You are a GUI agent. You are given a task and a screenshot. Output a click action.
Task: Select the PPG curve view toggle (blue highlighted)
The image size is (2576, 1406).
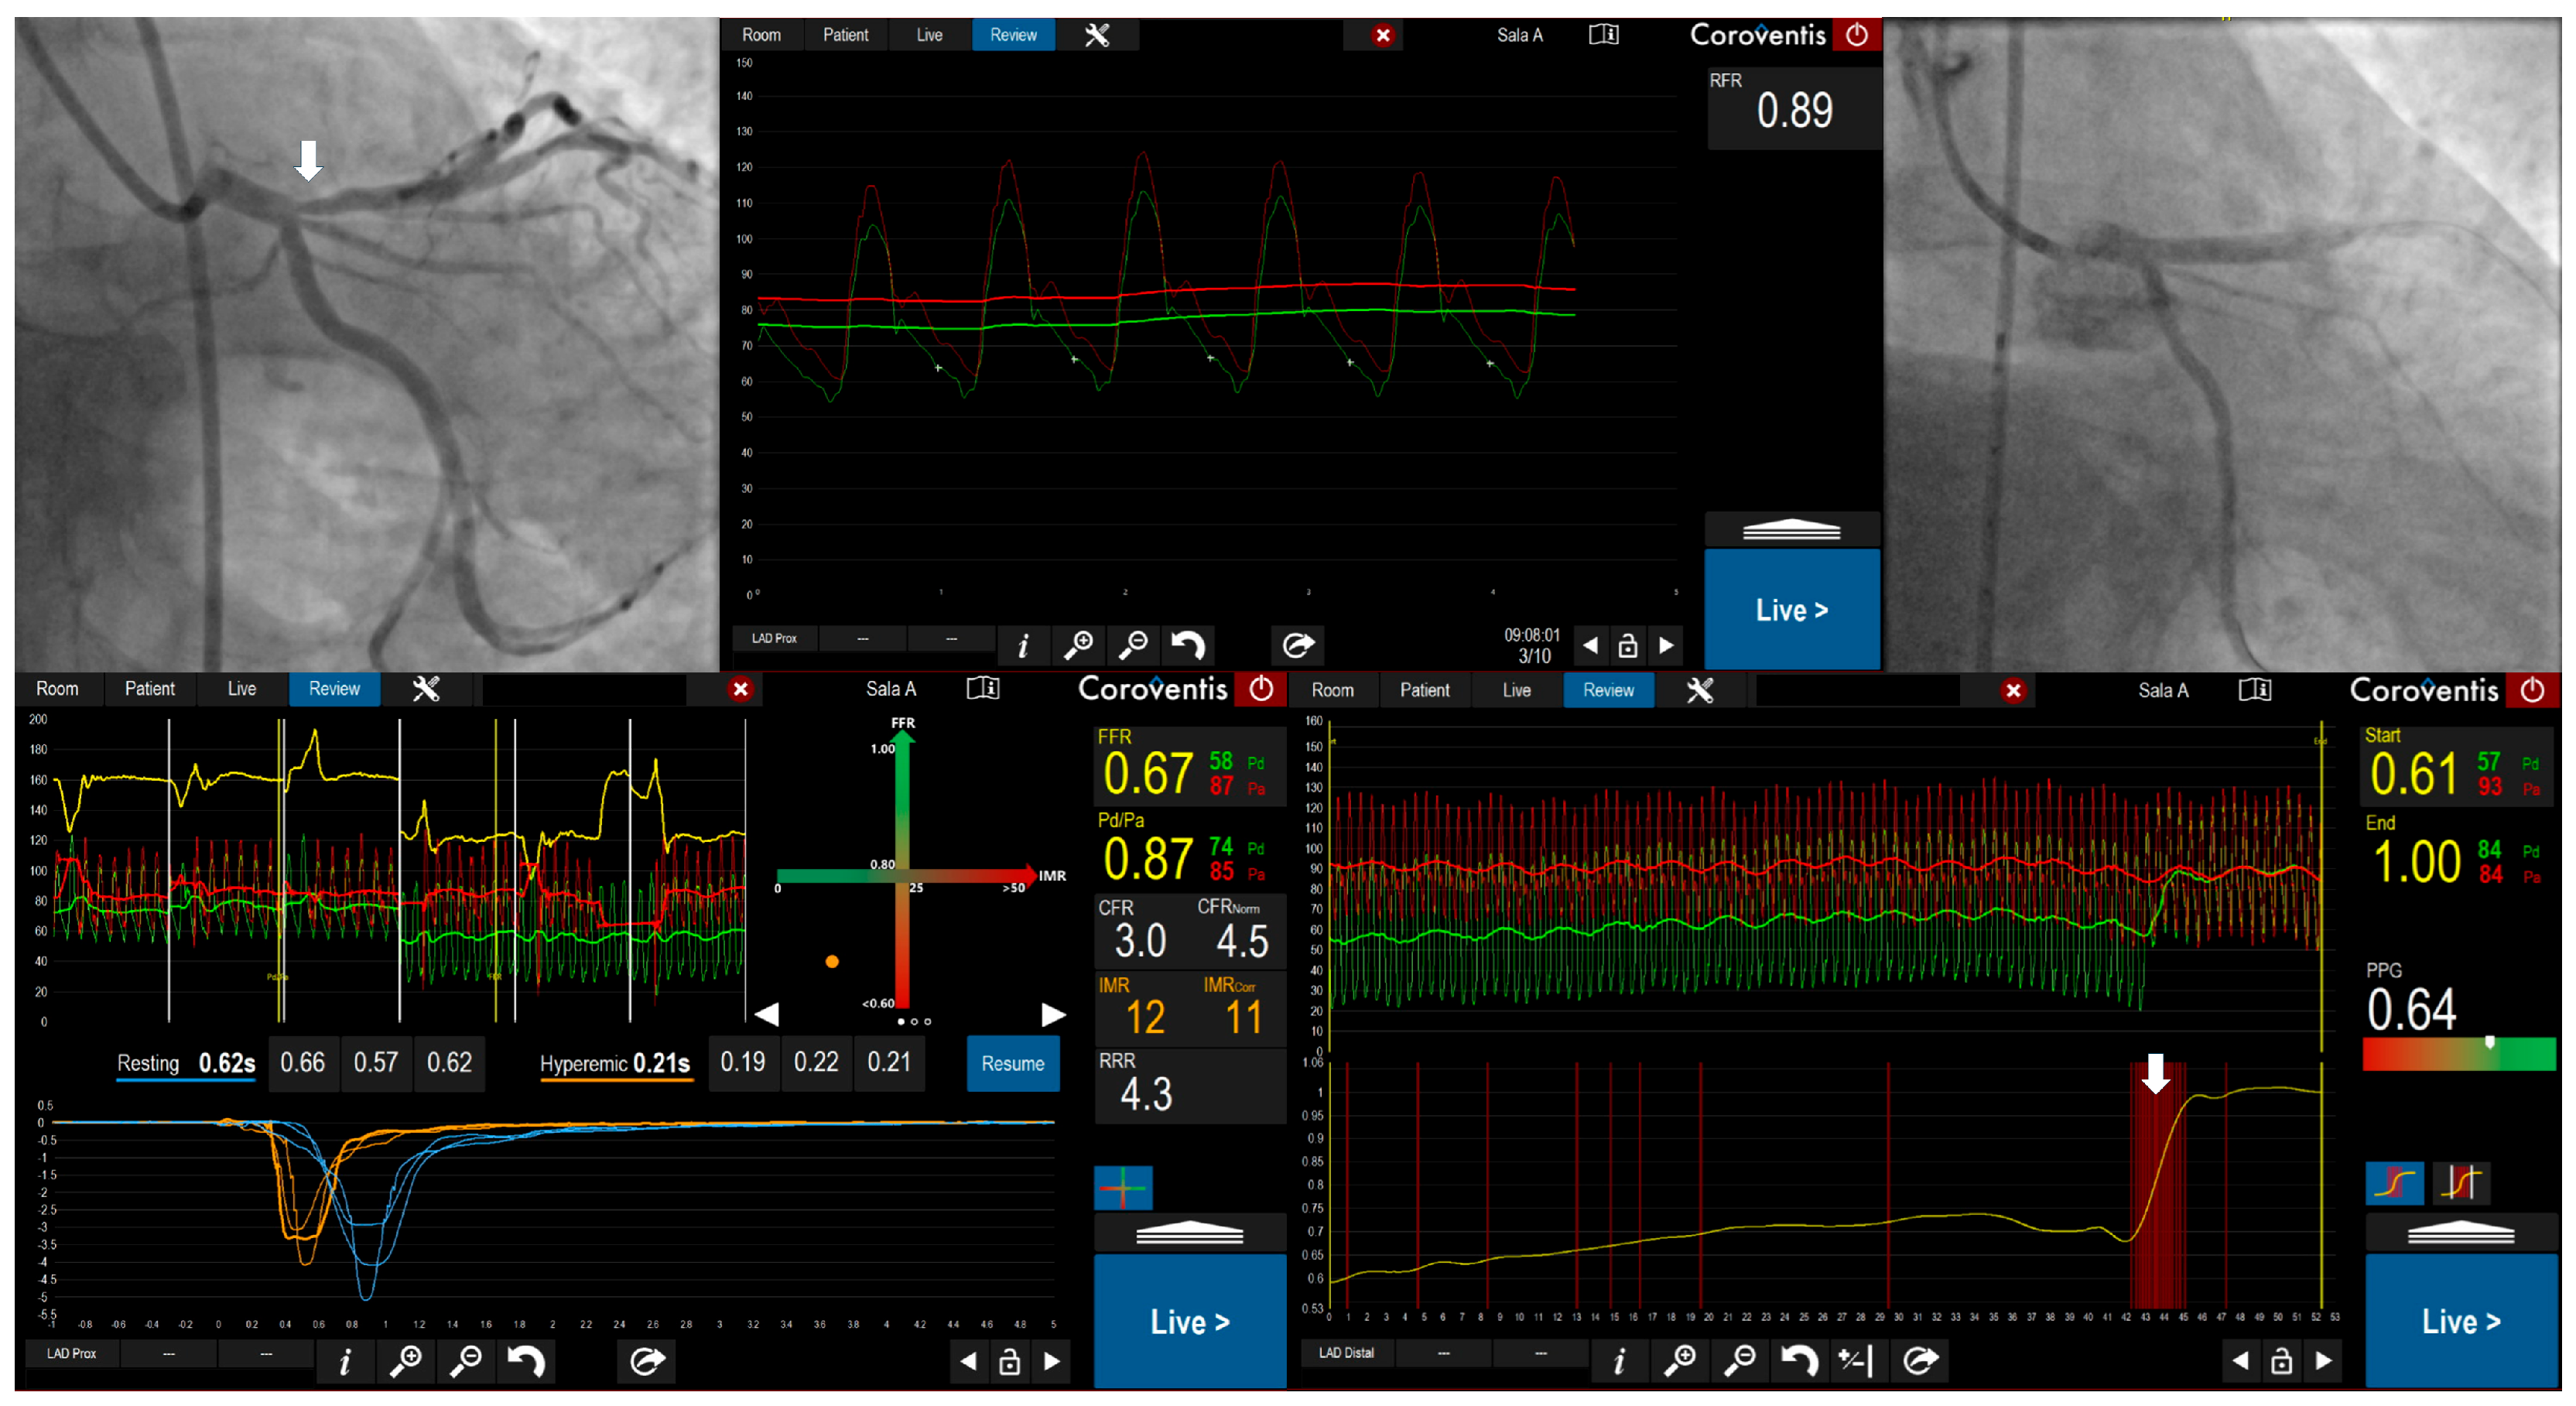(x=2394, y=1184)
